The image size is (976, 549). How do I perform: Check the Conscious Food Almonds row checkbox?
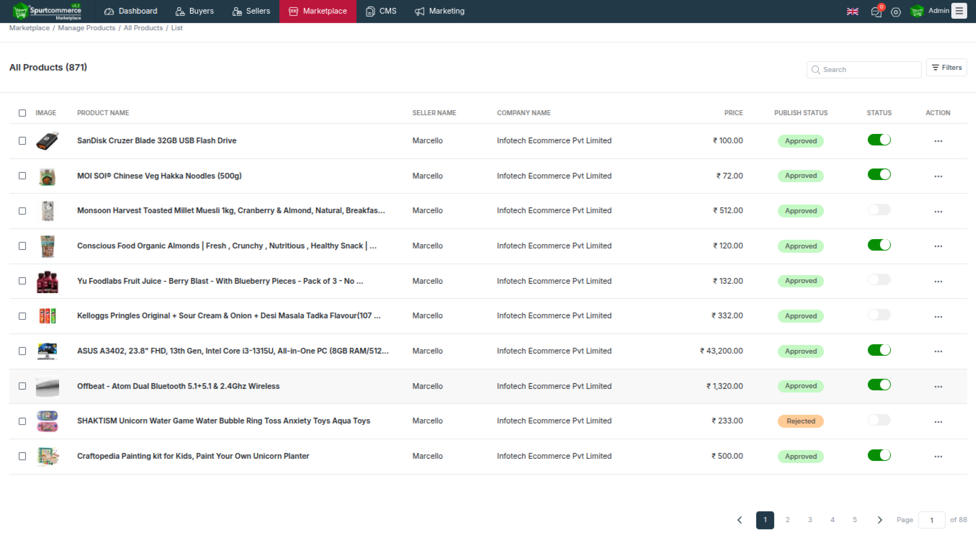(22, 246)
